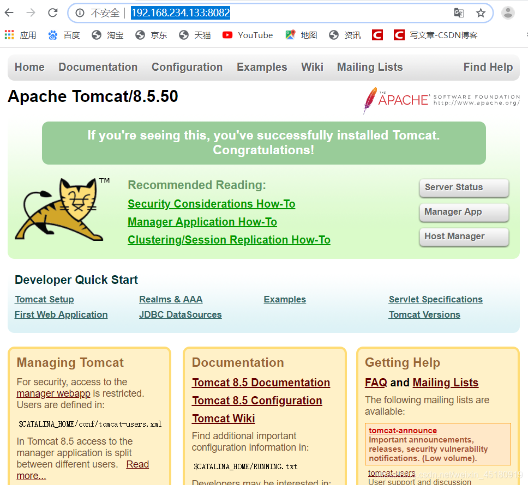
Task: Open the 地图 maps bookmark
Action: click(x=302, y=35)
